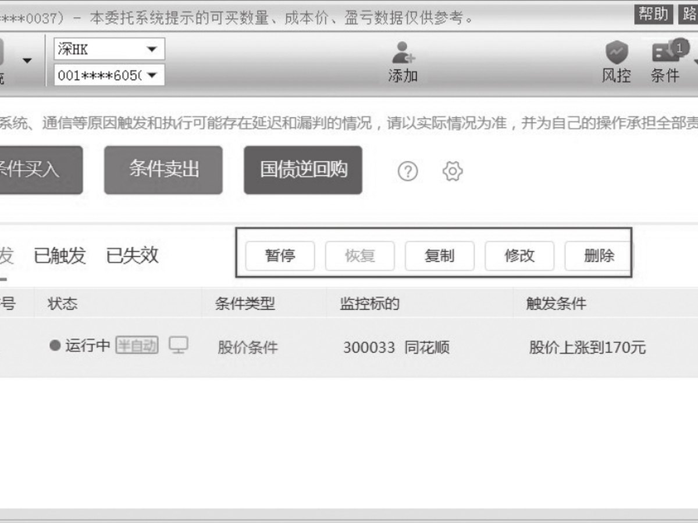Click the 帮助 menu button
The image size is (698, 523).
653,14
